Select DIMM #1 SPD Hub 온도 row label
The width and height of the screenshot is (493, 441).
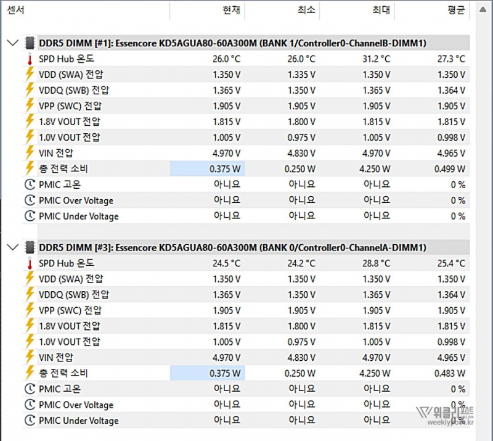coord(67,59)
